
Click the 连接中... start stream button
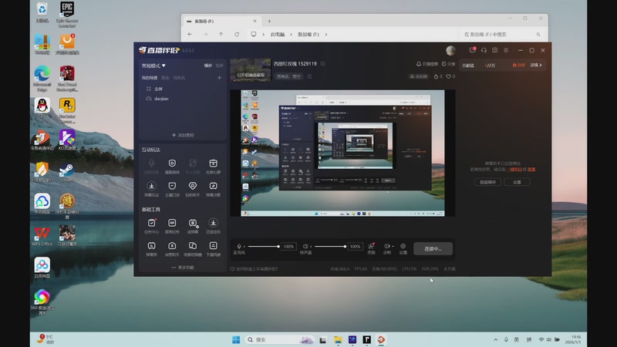pyautogui.click(x=433, y=248)
